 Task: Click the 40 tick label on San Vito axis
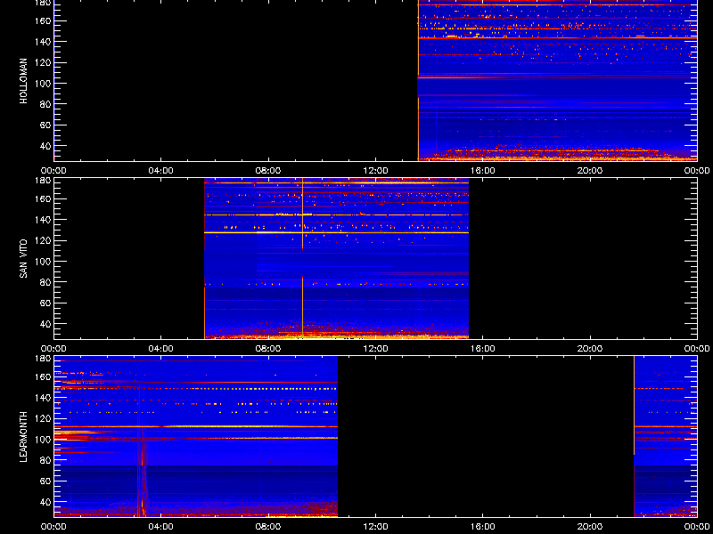pyautogui.click(x=45, y=324)
